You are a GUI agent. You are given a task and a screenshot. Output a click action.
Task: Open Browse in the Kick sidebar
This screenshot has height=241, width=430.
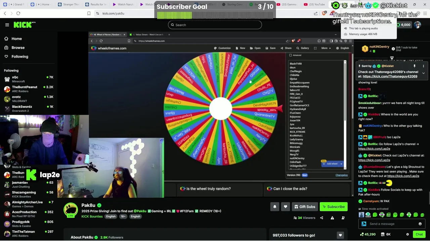[14, 48]
